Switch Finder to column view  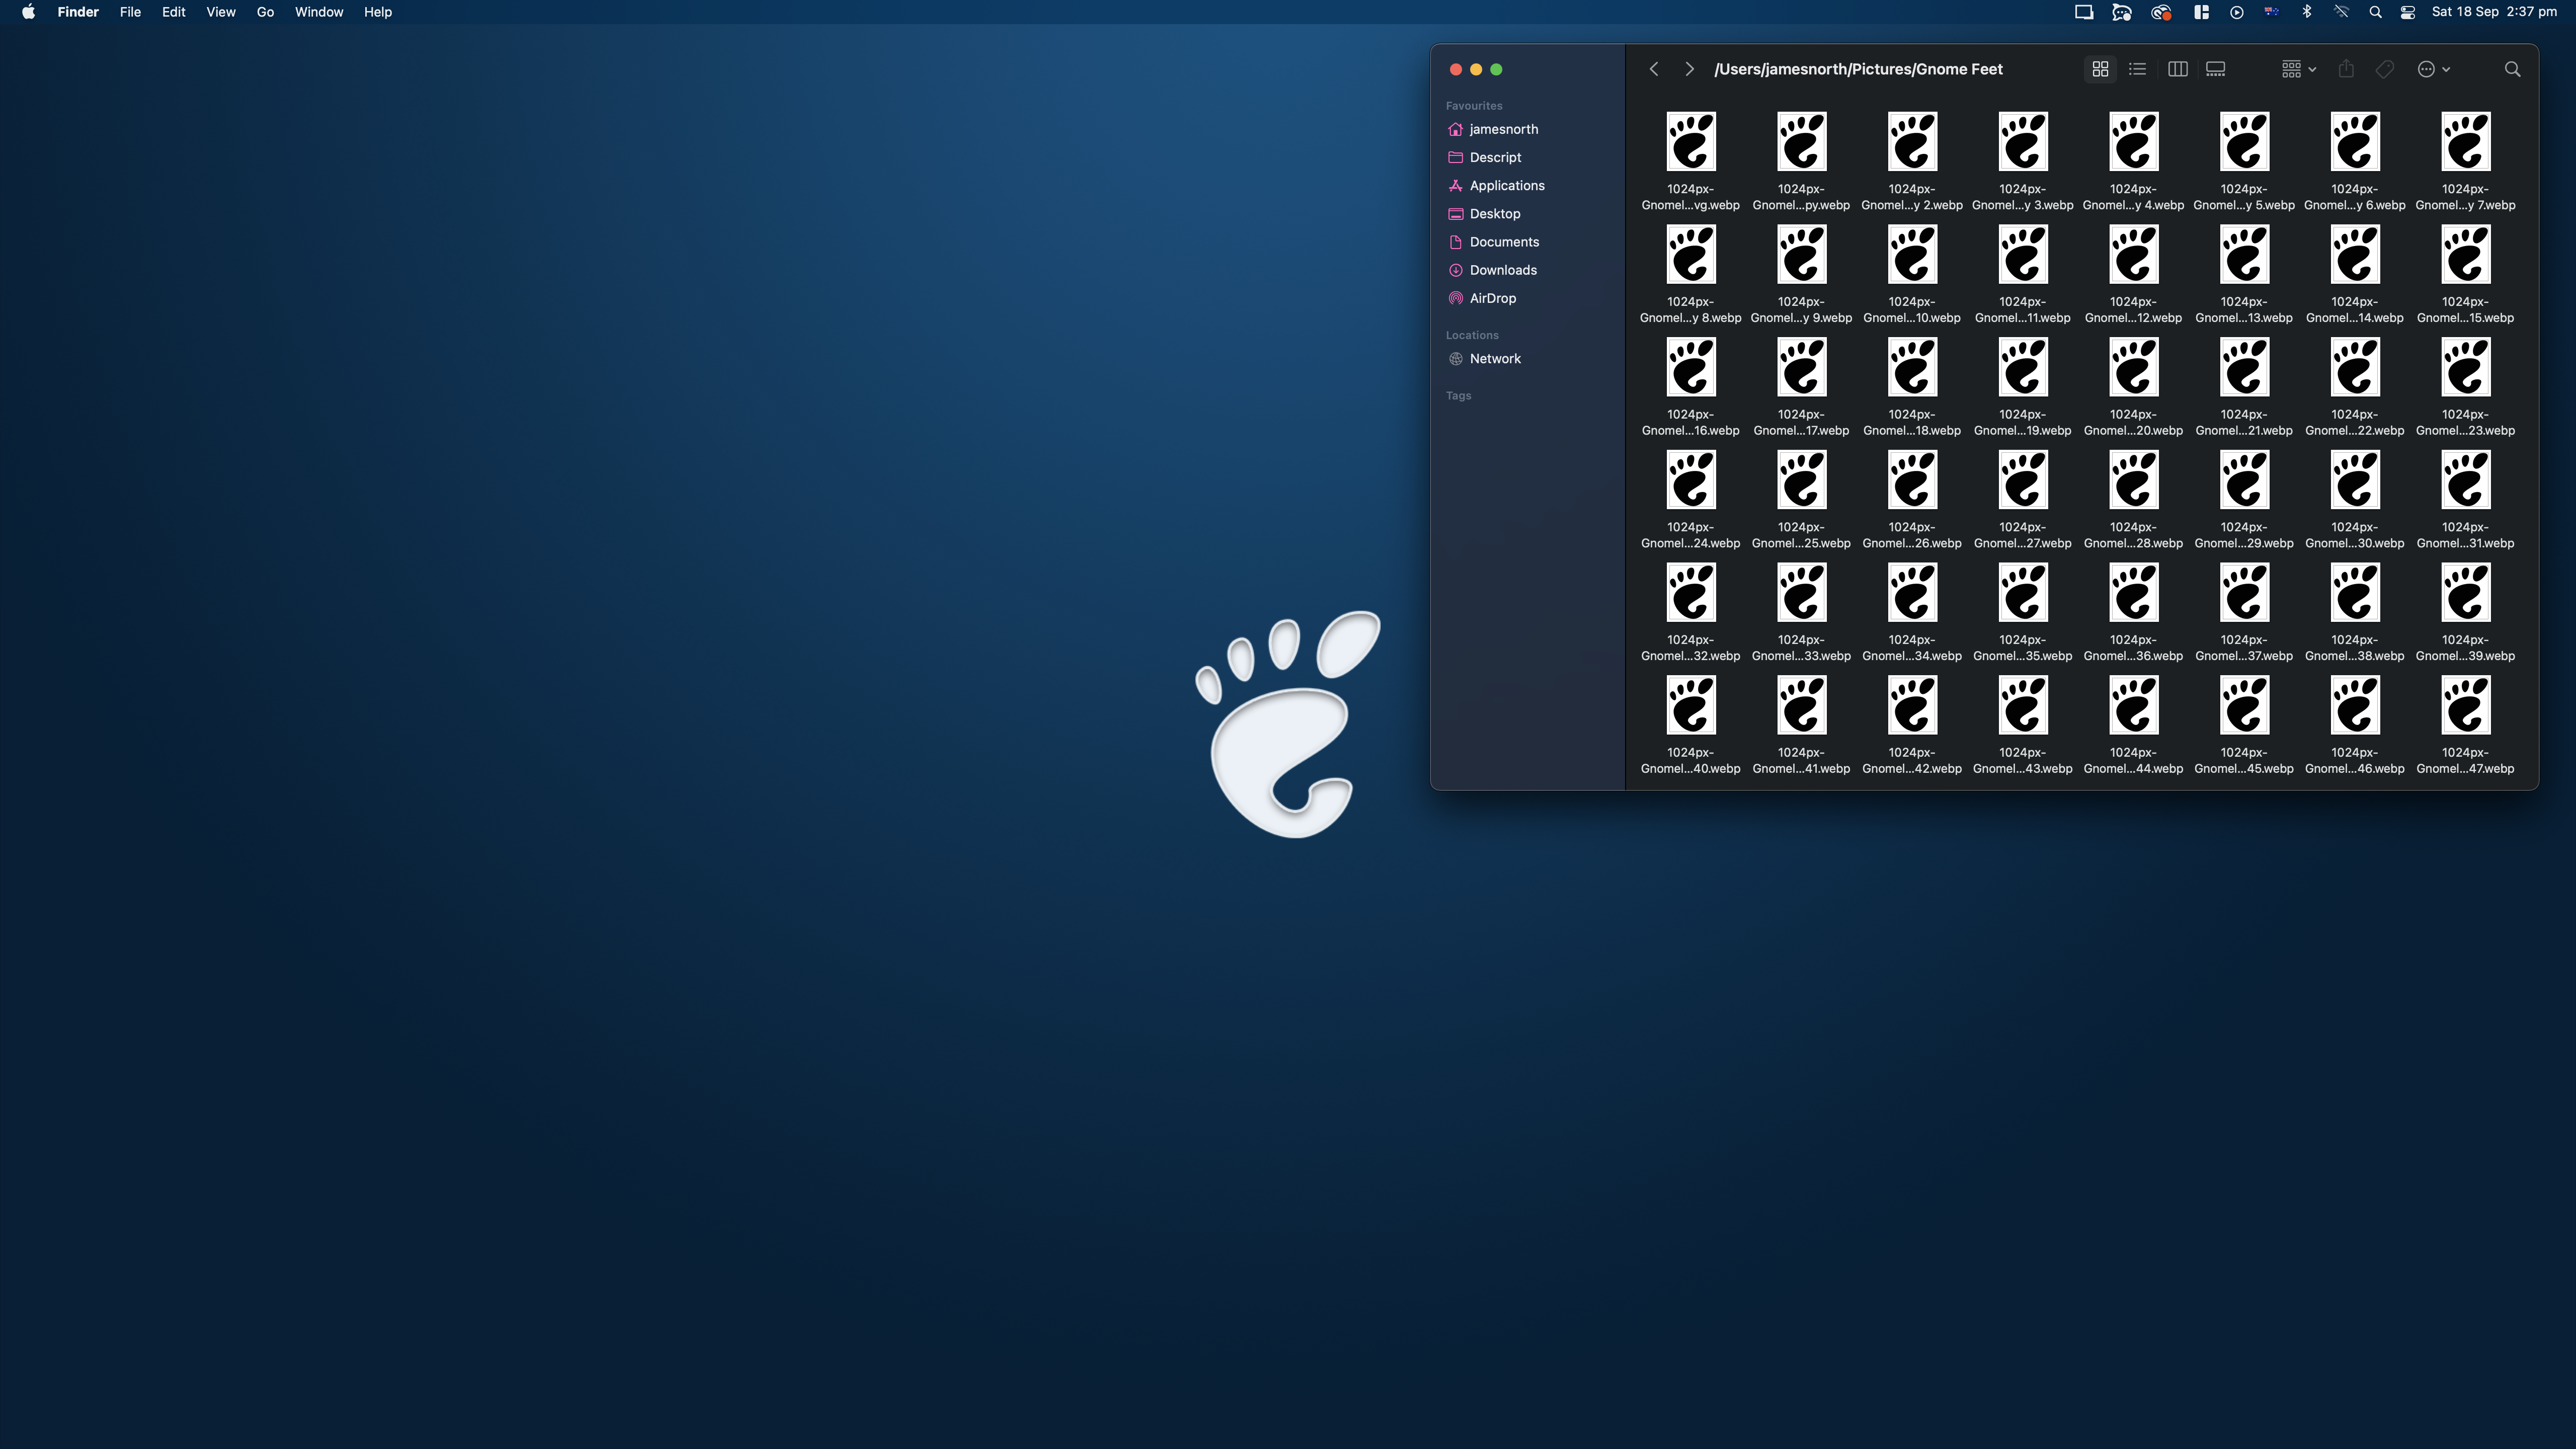coord(2178,69)
